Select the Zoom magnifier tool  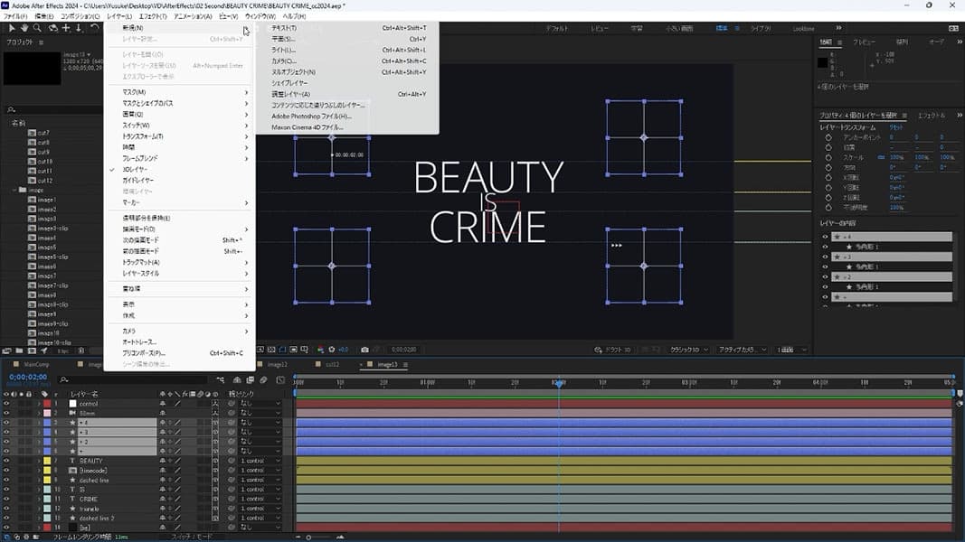pos(37,28)
